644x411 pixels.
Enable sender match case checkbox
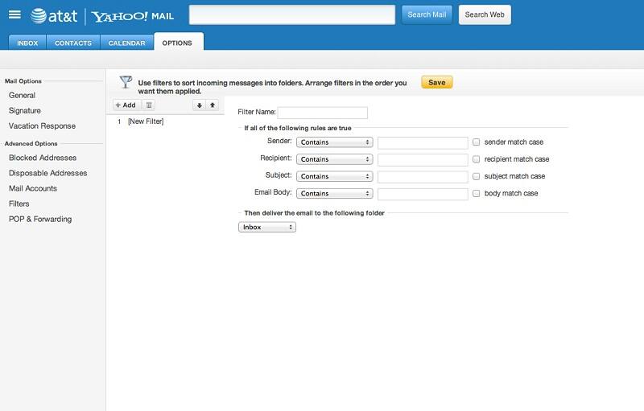pos(477,142)
